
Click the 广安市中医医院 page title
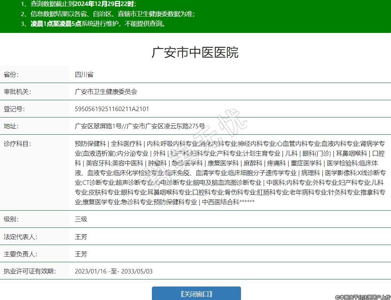coord(195,52)
